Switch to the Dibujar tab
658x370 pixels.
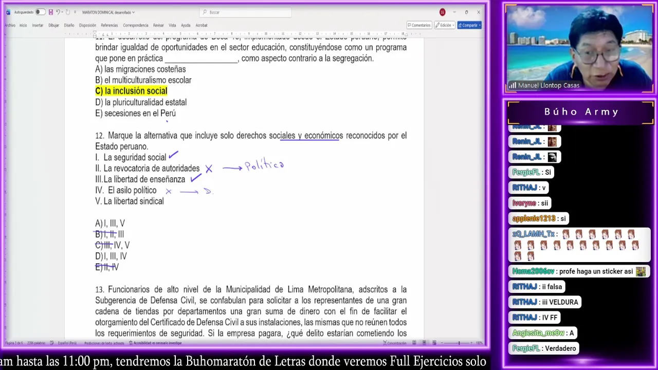point(53,25)
